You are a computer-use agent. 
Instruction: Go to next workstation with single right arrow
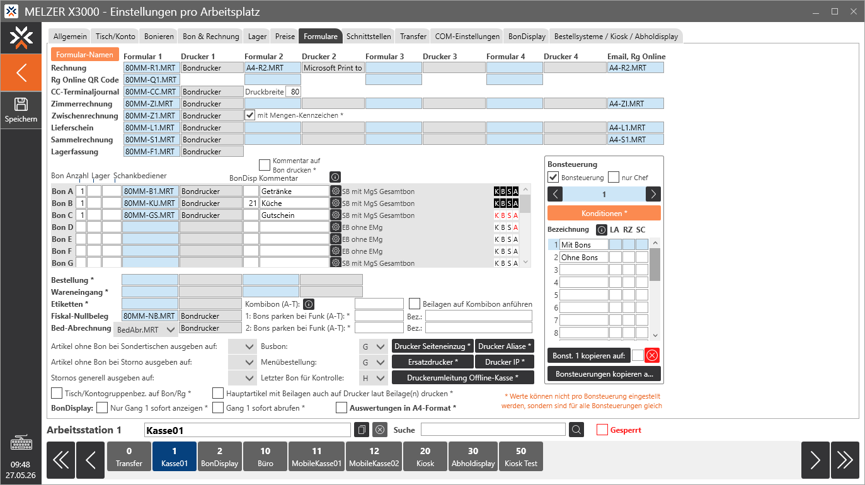coord(815,460)
